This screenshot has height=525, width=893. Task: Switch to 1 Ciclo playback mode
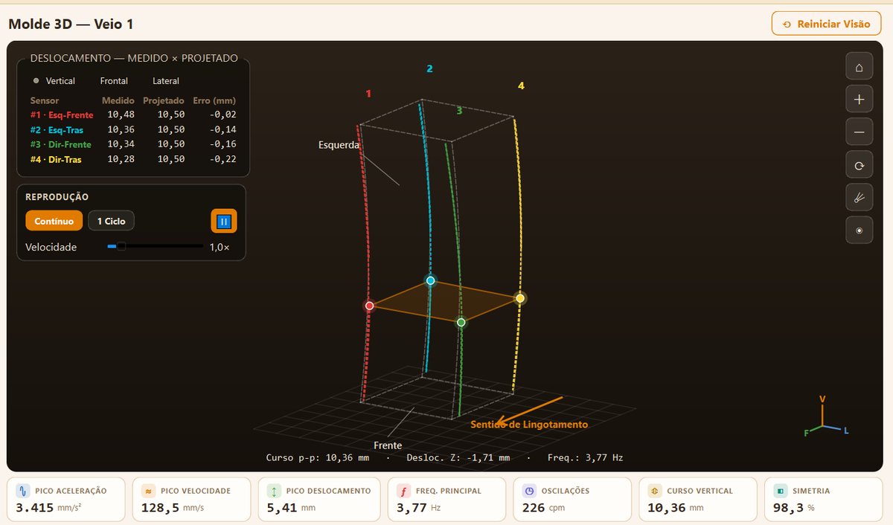112,221
